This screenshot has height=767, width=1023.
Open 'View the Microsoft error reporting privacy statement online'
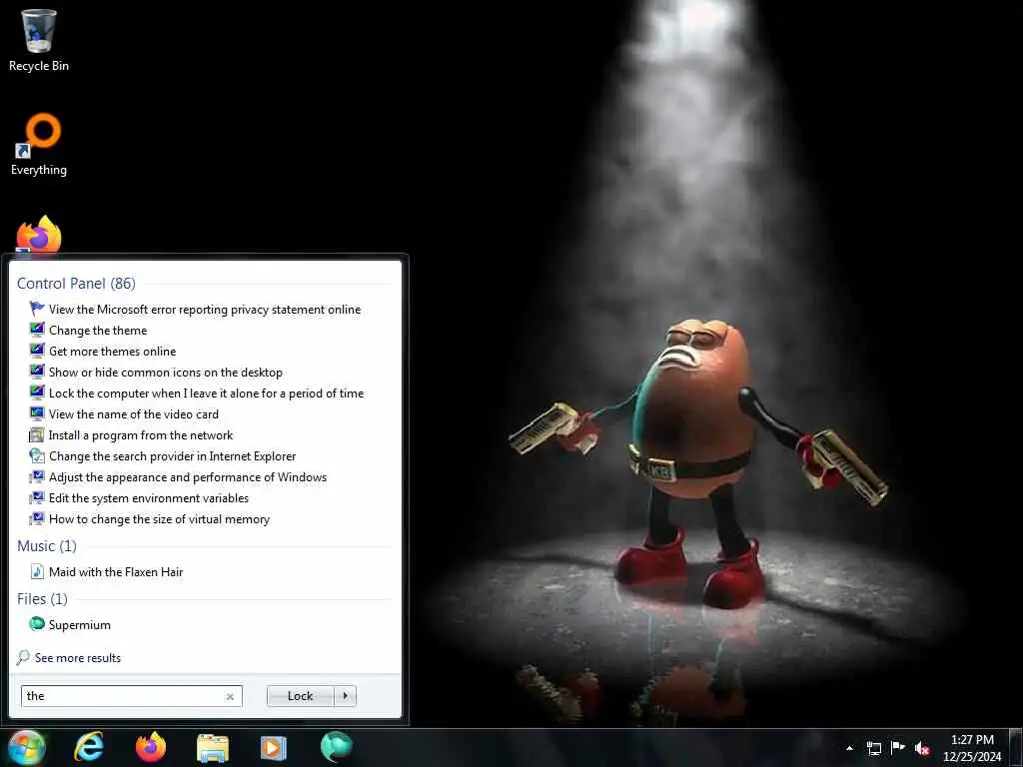[205, 310]
